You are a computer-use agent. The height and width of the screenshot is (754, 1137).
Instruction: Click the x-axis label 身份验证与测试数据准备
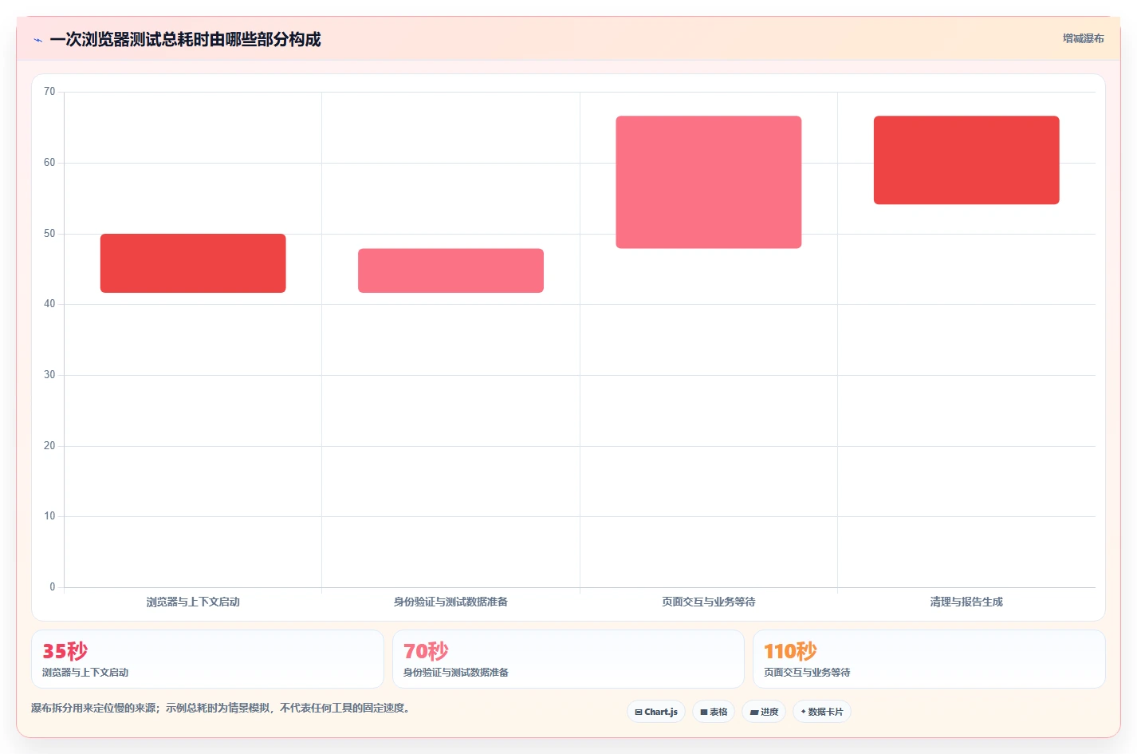click(x=450, y=602)
